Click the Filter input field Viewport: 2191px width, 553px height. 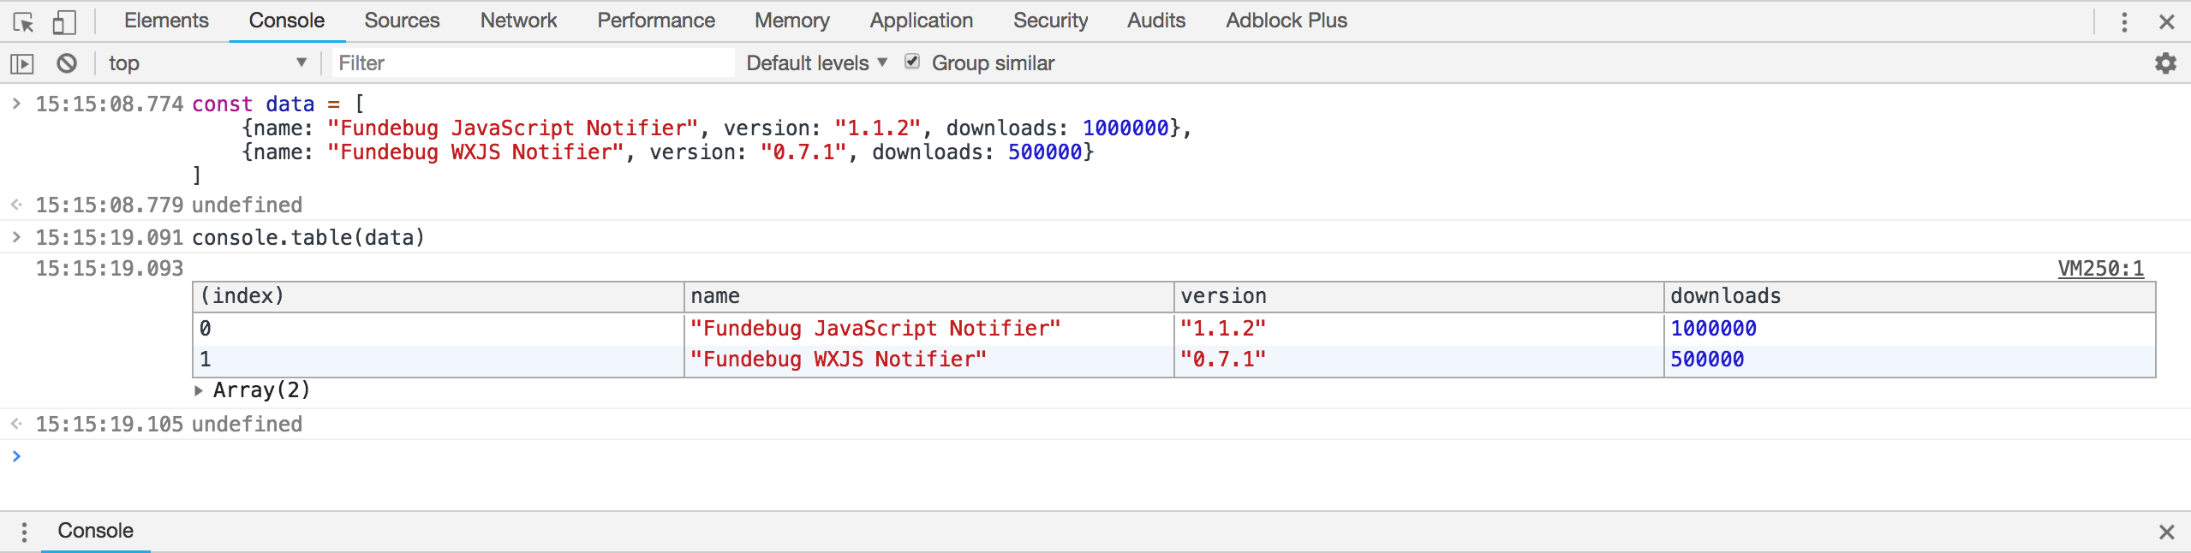click(531, 63)
